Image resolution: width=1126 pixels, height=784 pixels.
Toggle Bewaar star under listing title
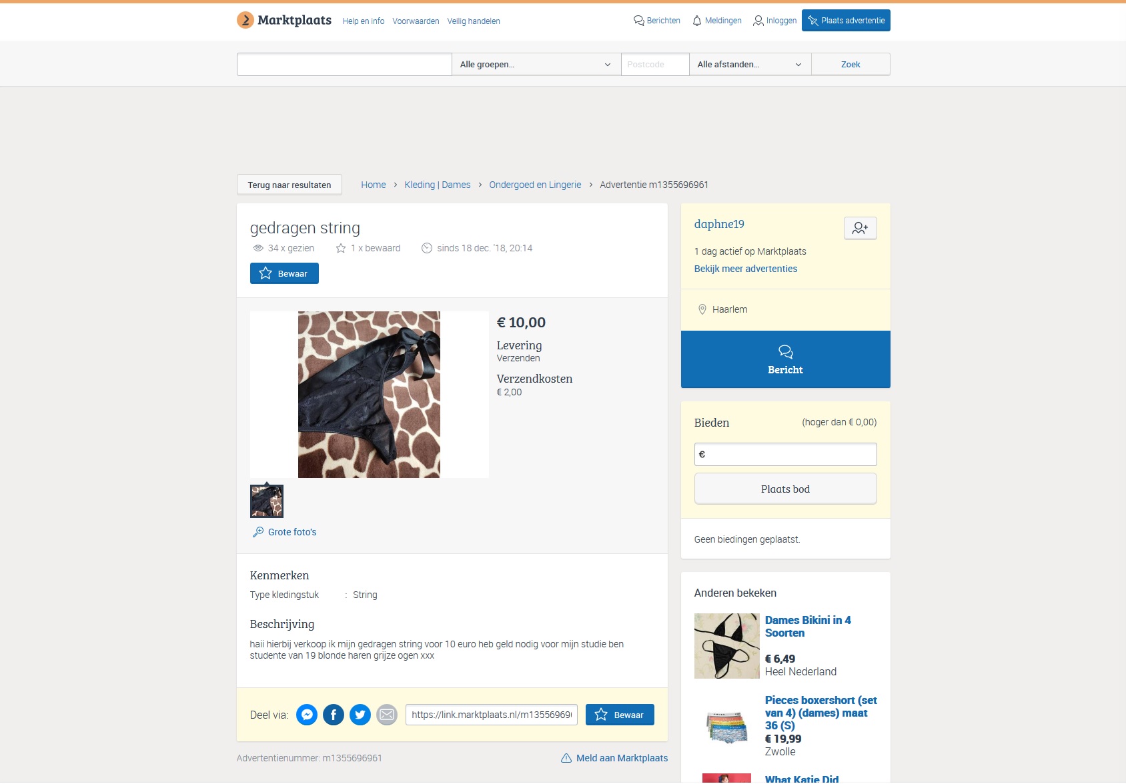point(284,273)
